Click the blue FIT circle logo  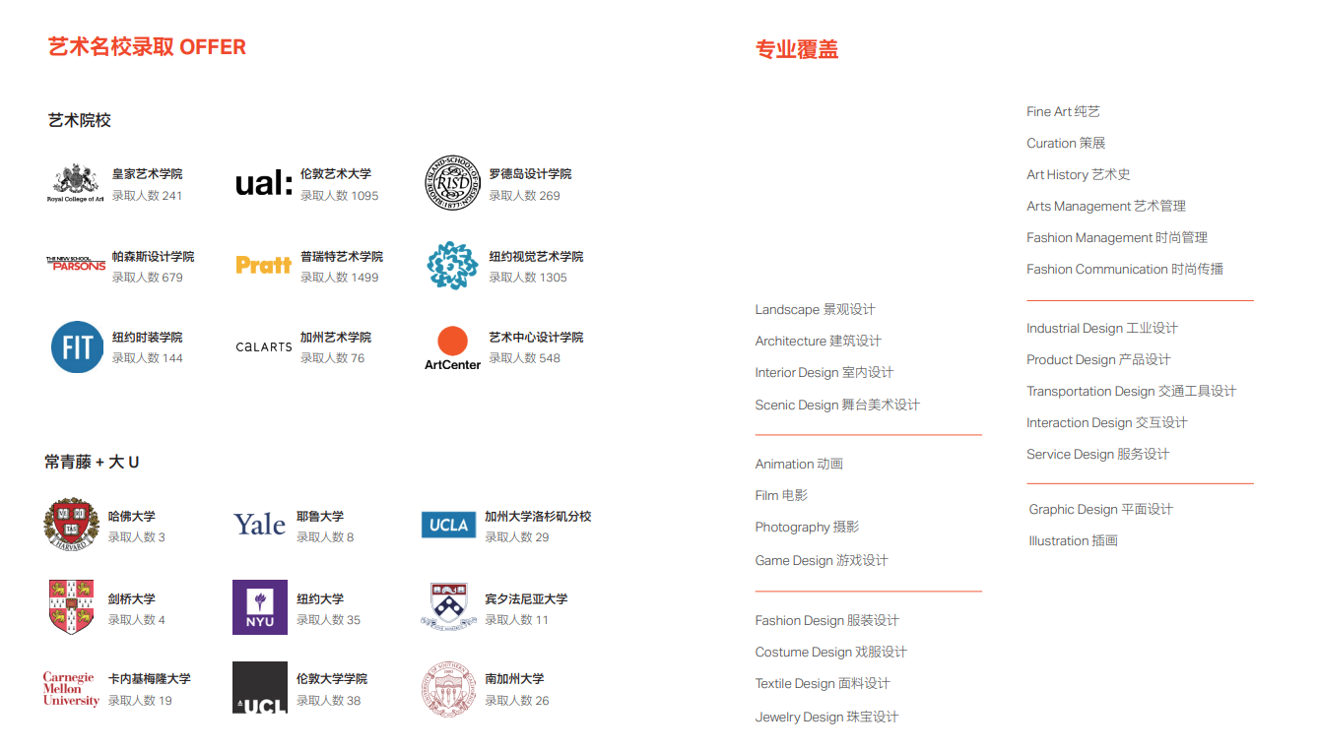coord(77,346)
